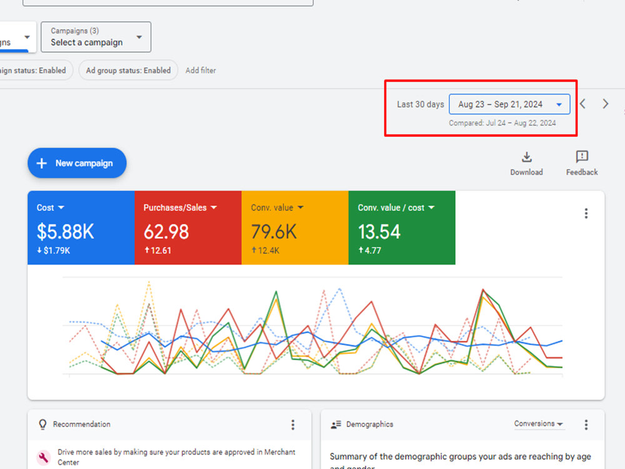This screenshot has width=625, height=469.
Task: Click the performance line chart
Action: click(312, 326)
